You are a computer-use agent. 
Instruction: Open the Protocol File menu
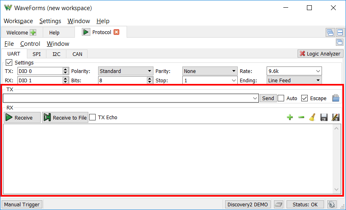pos(9,44)
